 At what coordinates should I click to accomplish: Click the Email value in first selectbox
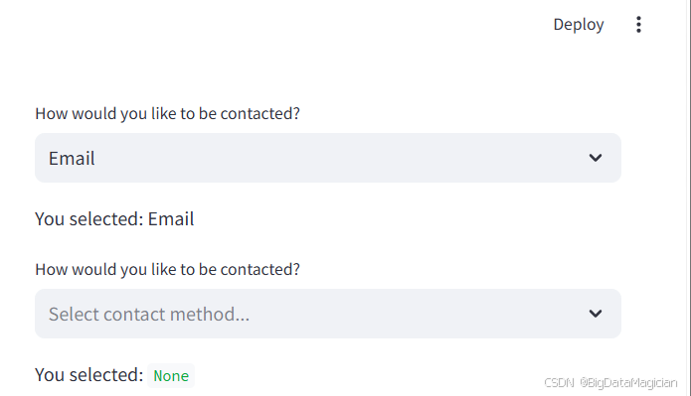pyautogui.click(x=72, y=159)
